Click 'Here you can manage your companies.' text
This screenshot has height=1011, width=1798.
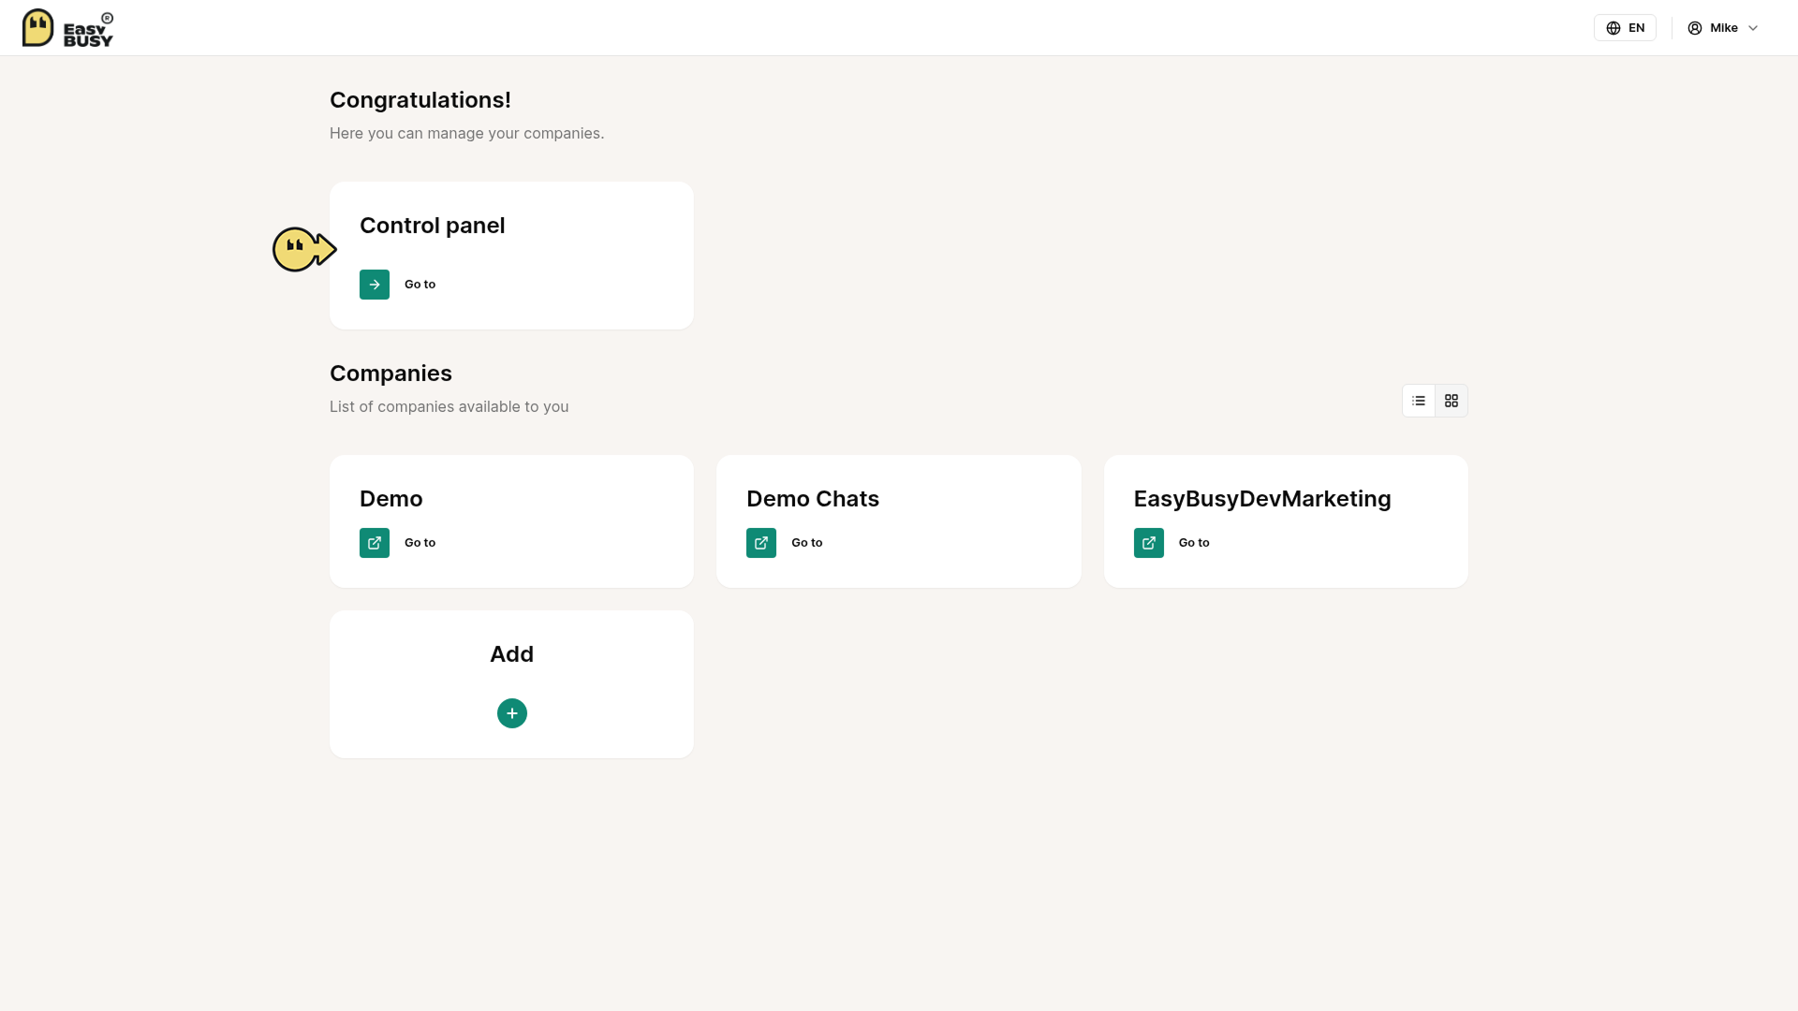(x=467, y=133)
